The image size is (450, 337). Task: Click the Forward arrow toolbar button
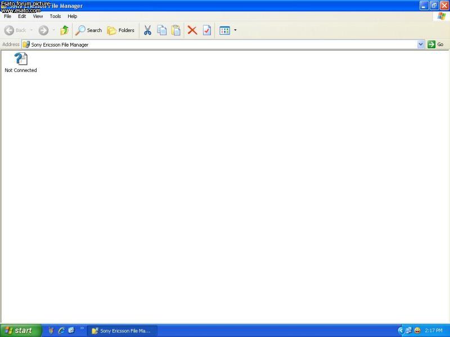click(43, 30)
